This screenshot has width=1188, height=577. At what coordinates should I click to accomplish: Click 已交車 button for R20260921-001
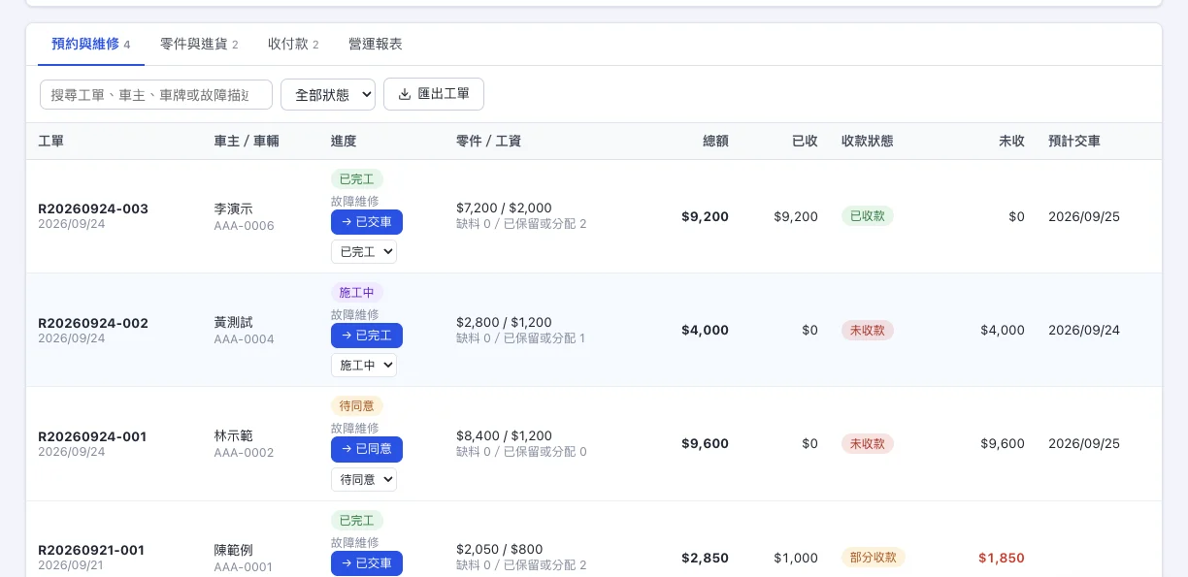367,563
